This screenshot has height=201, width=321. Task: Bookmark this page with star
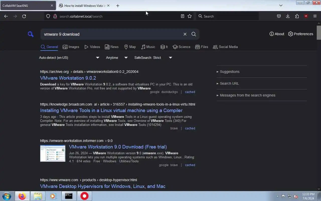pyautogui.click(x=190, y=16)
